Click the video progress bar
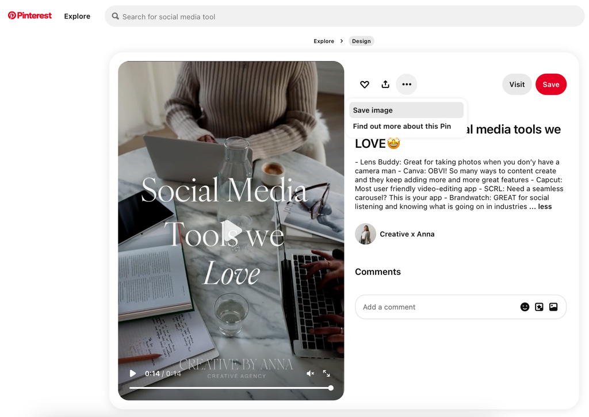This screenshot has height=417, width=589. 230,388
